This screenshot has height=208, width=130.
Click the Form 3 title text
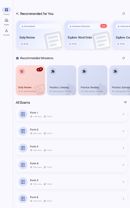point(34,146)
